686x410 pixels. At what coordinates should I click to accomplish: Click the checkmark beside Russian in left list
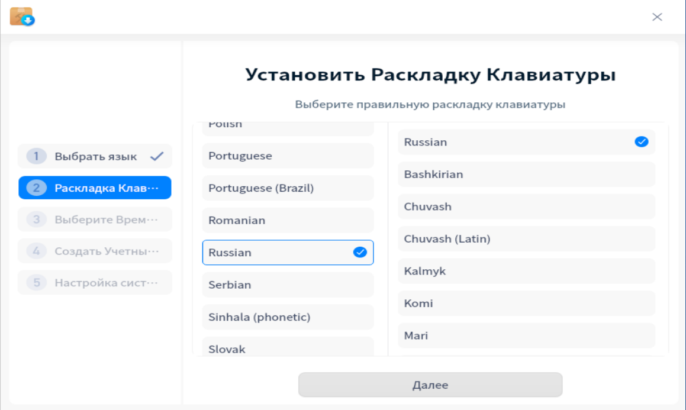tap(360, 253)
